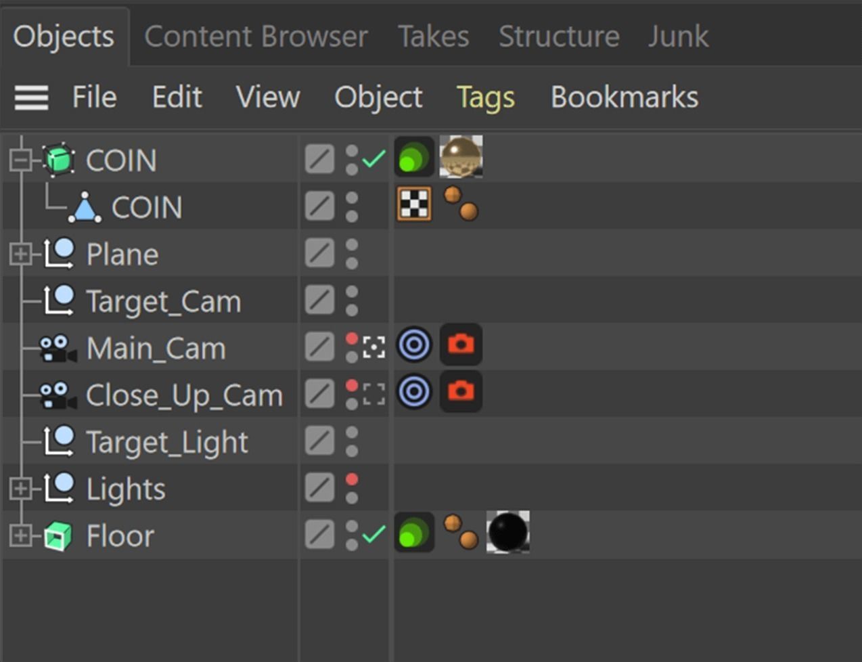Click the Main_Cam camera object icon
Screen dimensions: 862x662
[58, 349]
